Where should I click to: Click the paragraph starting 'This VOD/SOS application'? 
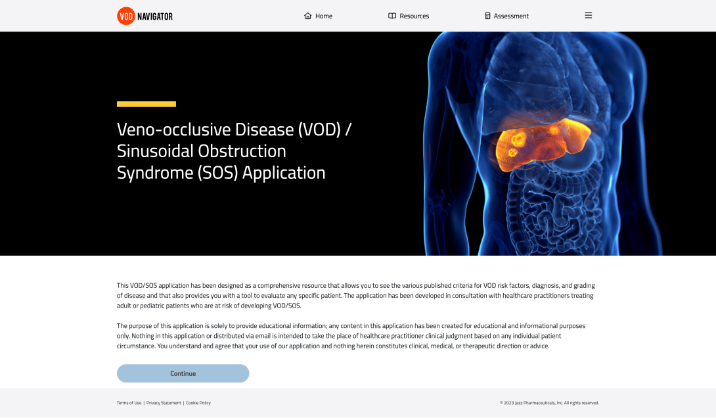click(356, 296)
